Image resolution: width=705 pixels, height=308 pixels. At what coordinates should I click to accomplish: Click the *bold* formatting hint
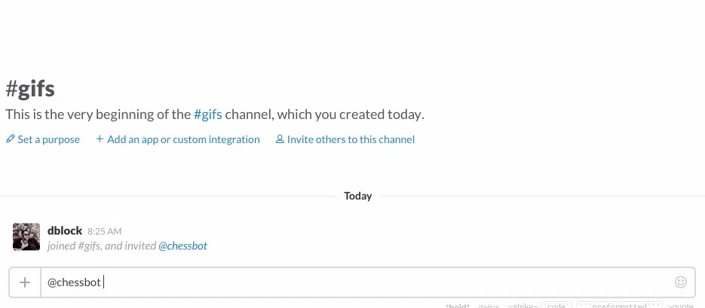coord(457,306)
